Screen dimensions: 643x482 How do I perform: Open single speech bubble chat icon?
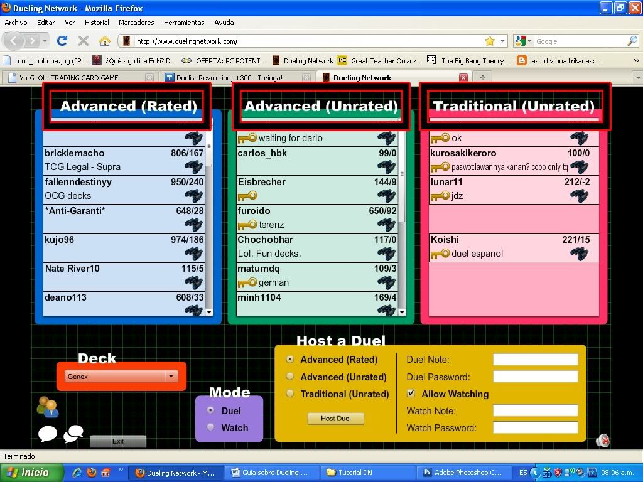pyautogui.click(x=48, y=434)
